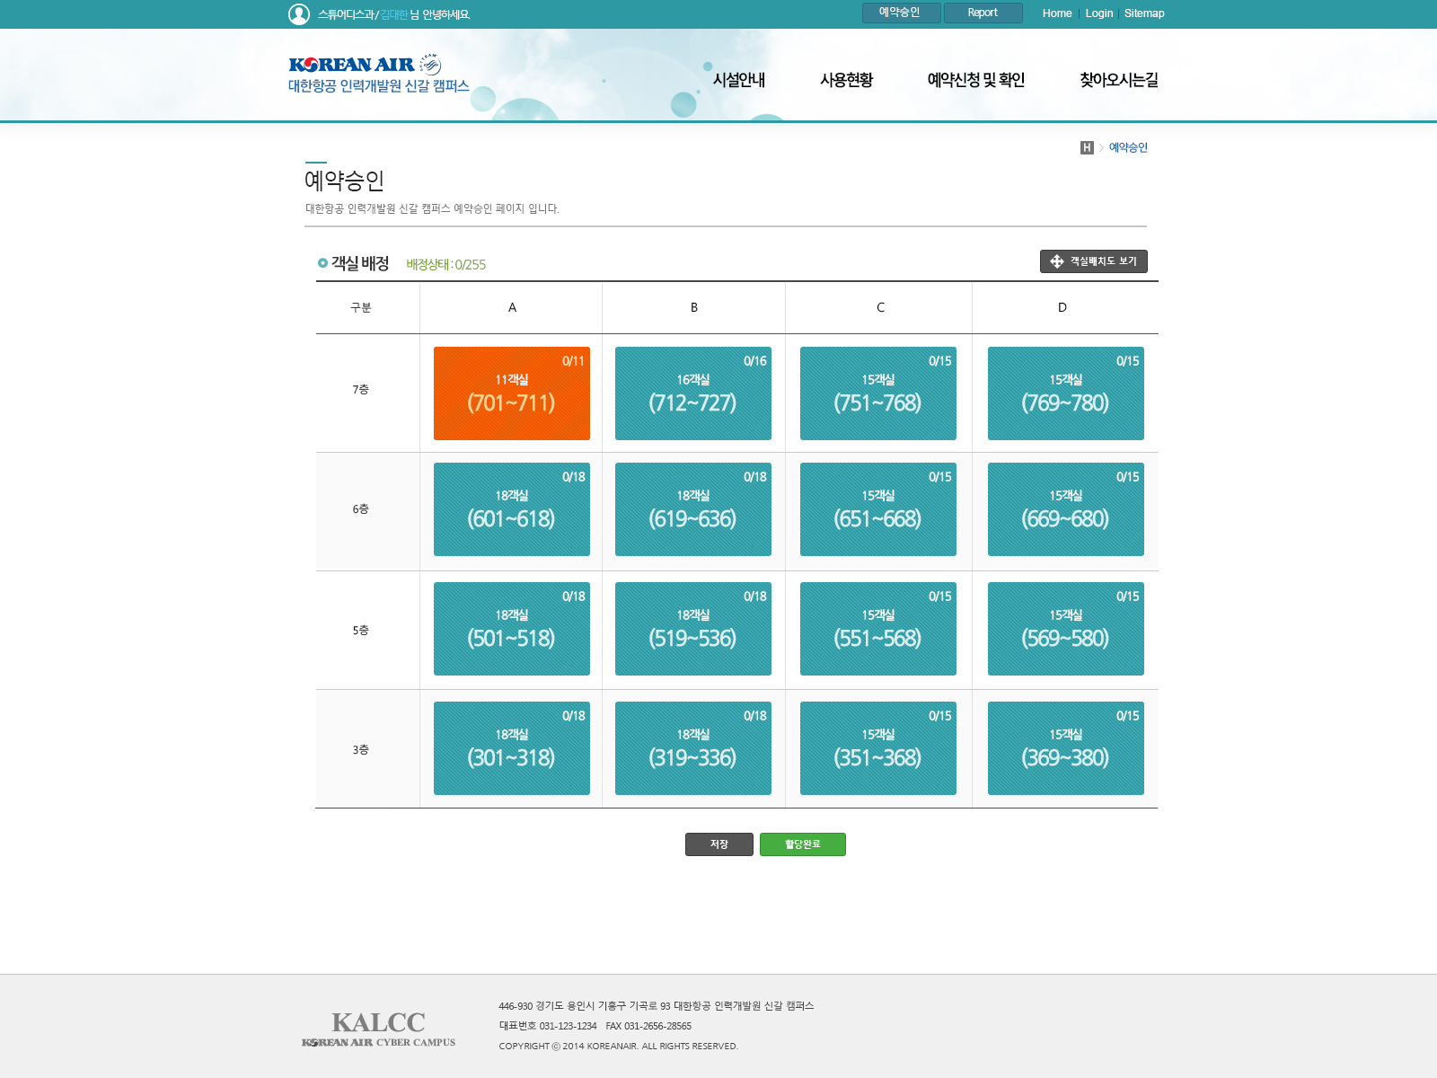Select room block 619~636 in column B
The image size is (1437, 1078).
point(692,509)
